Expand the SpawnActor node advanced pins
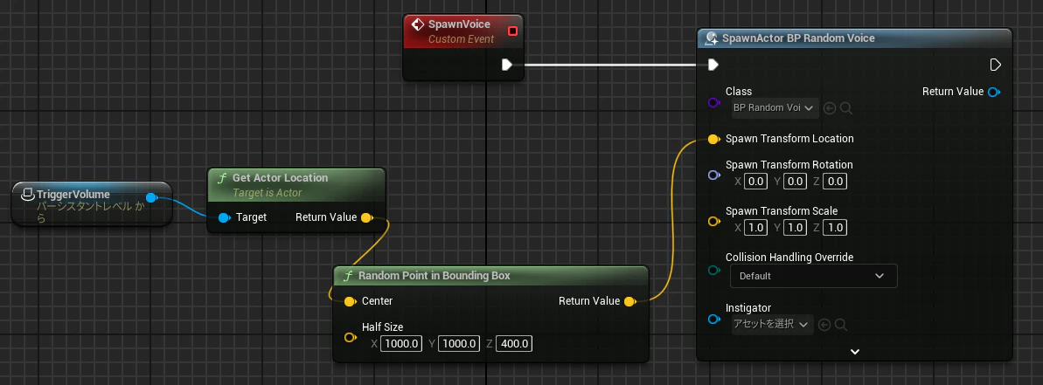The height and width of the screenshot is (385, 1043). pos(855,352)
